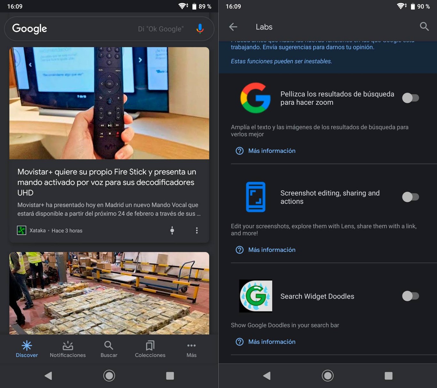Open the Notificaciones tab
The width and height of the screenshot is (437, 388).
68,349
